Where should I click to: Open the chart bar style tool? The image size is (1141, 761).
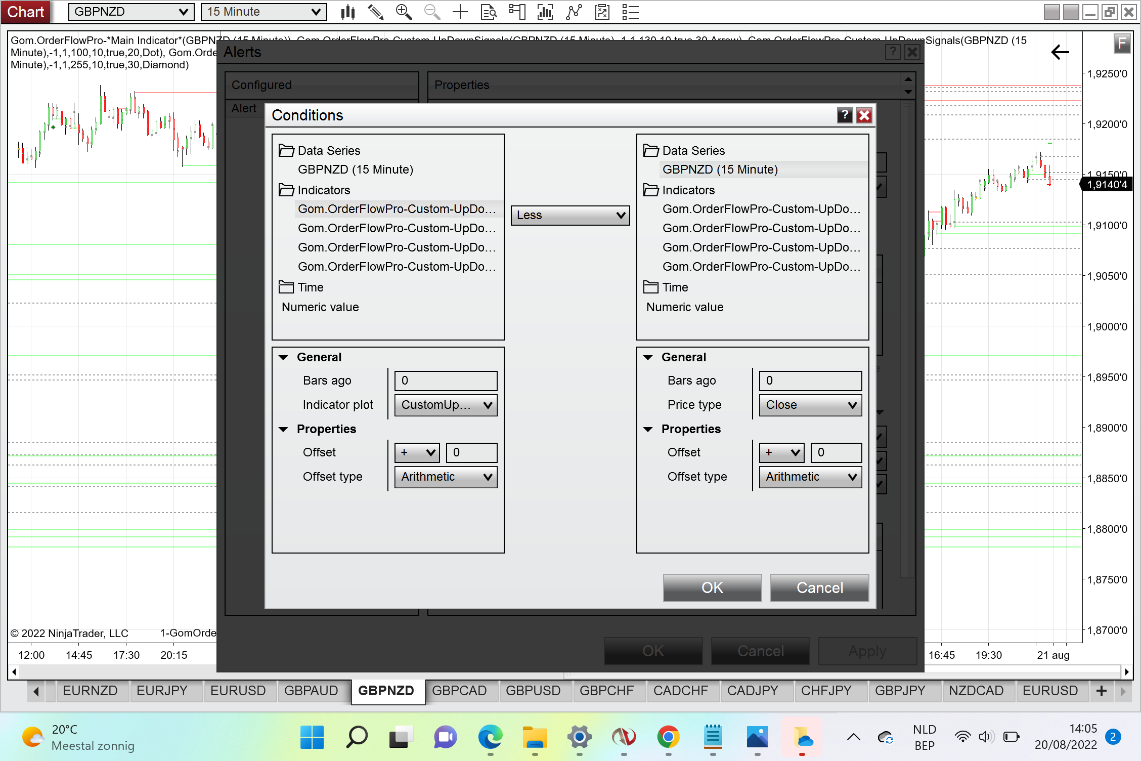pyautogui.click(x=348, y=12)
